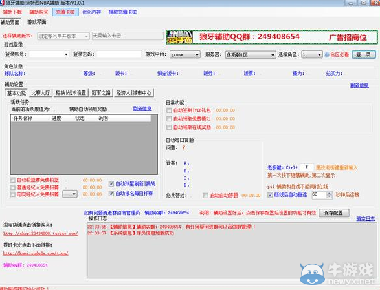Open the taobao shop link
The width and height of the screenshot is (380, 290).
[x=41, y=234]
